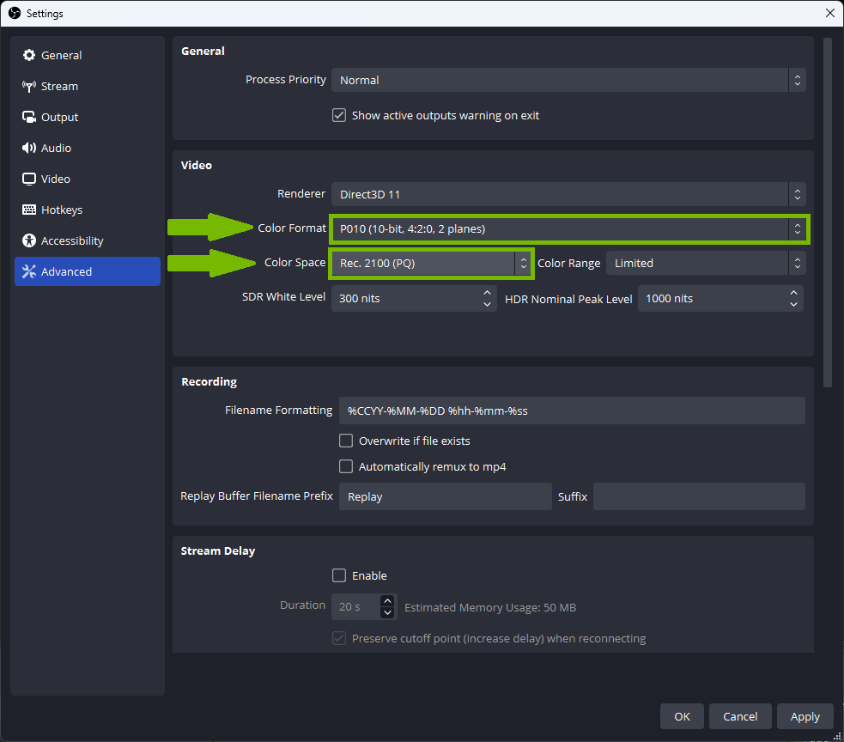Viewport: 844px width, 742px height.
Task: Enable Stream Delay checkbox
Action: pos(339,575)
